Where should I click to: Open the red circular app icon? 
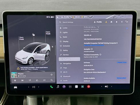89,87
